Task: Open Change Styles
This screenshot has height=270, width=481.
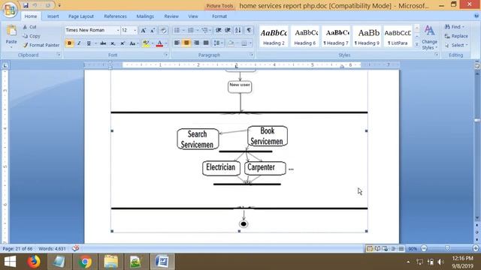Action: (429, 37)
